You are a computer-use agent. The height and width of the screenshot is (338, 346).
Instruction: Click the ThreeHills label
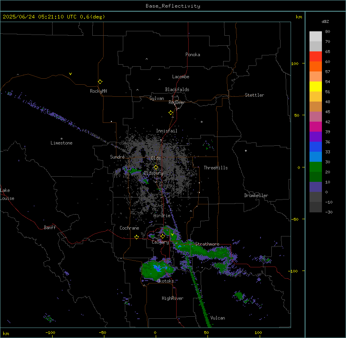coord(216,168)
